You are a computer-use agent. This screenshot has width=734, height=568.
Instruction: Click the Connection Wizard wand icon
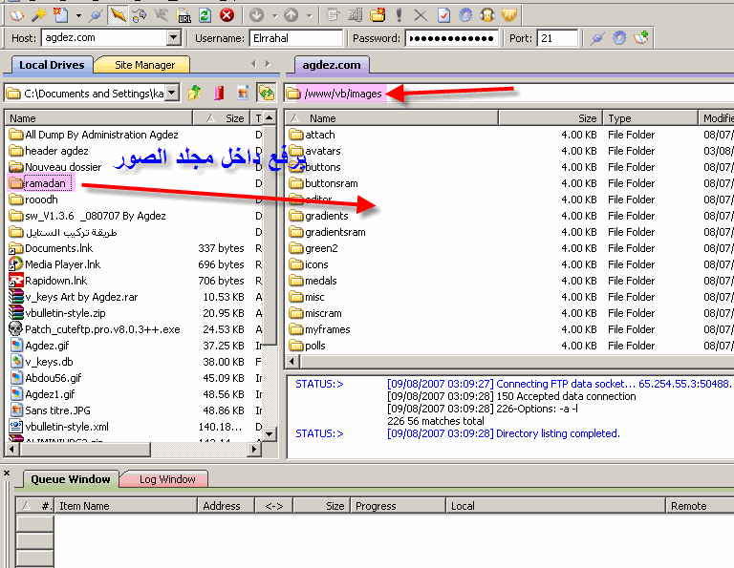coord(38,14)
